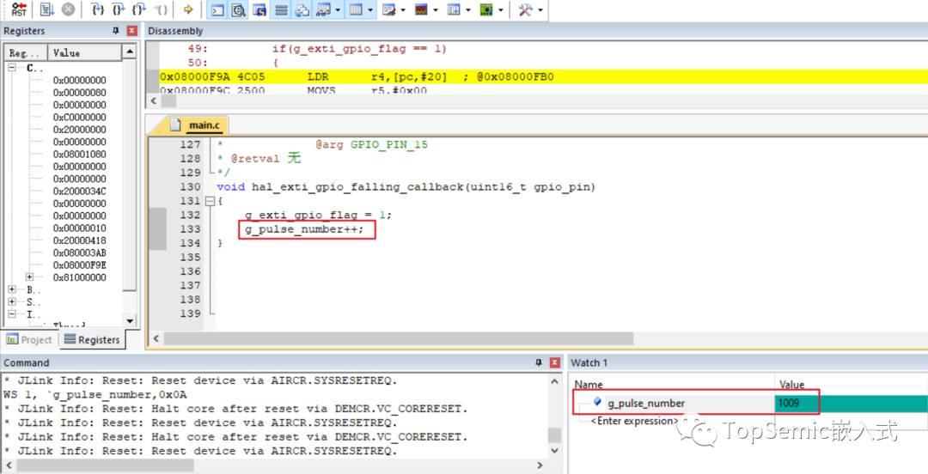Click the watch value 1009
The image size is (928, 474).
(789, 403)
